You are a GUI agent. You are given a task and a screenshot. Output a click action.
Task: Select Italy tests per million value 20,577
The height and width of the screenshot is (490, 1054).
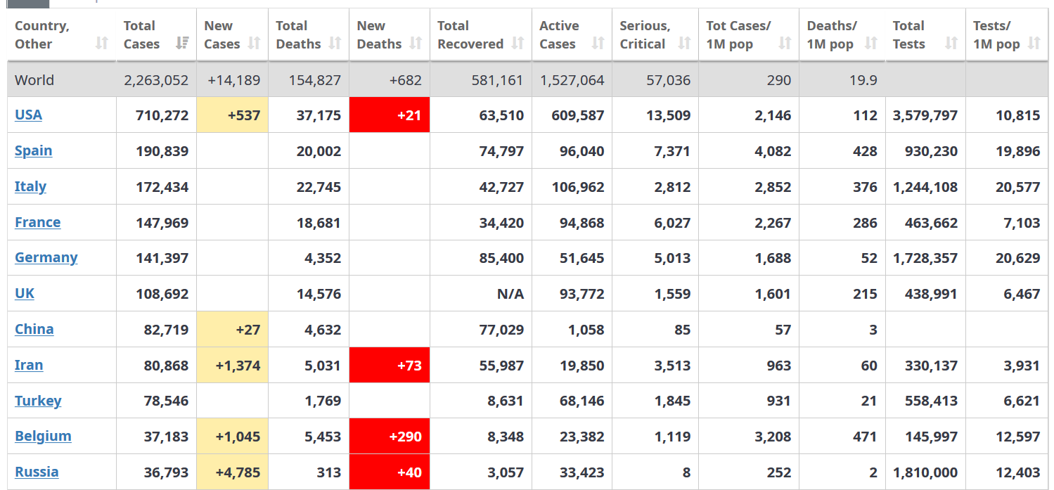click(x=1017, y=187)
